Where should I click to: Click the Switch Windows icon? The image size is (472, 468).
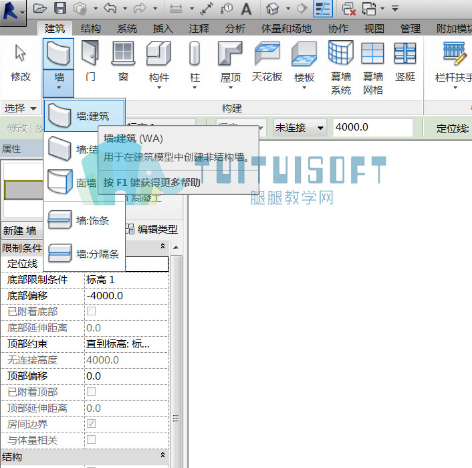[x=369, y=9]
